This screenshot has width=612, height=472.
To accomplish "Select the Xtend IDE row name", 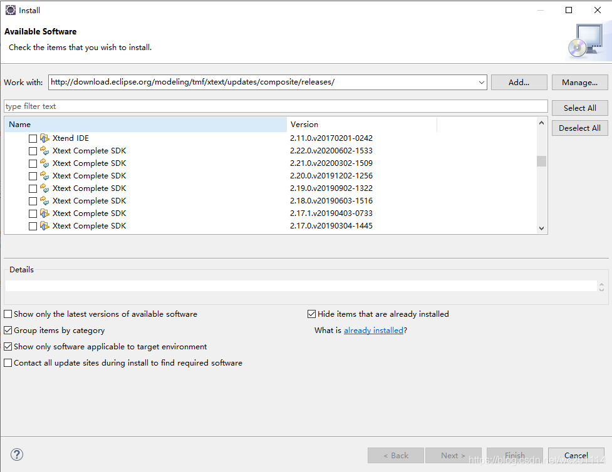I will click(x=71, y=138).
